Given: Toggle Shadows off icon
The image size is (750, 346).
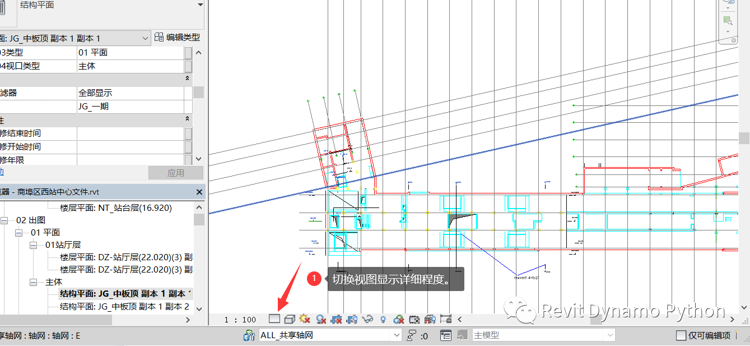Looking at the screenshot, I should 321,319.
